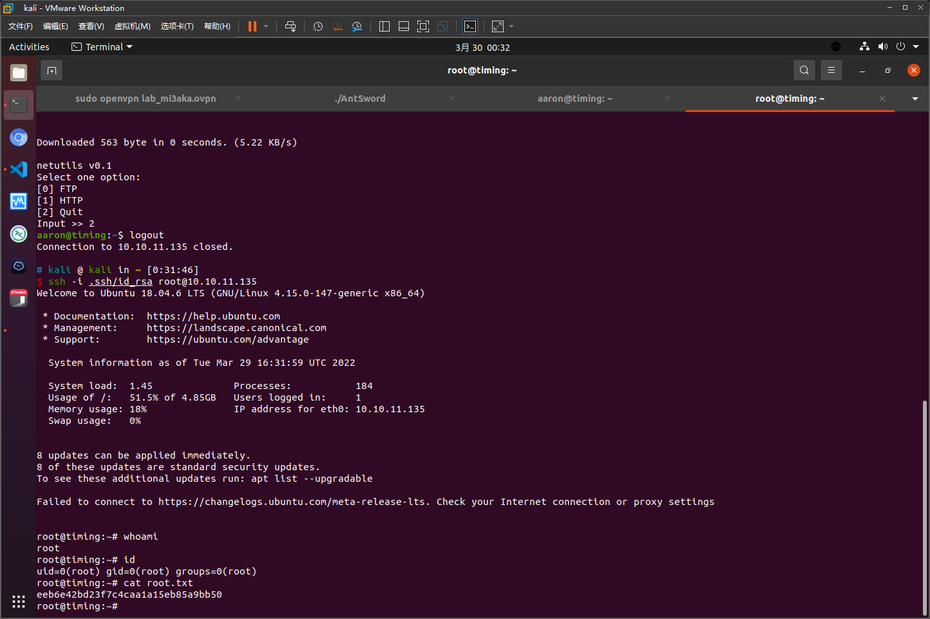Open the 编辑(E) menu
This screenshot has height=619, width=930.
click(x=55, y=26)
